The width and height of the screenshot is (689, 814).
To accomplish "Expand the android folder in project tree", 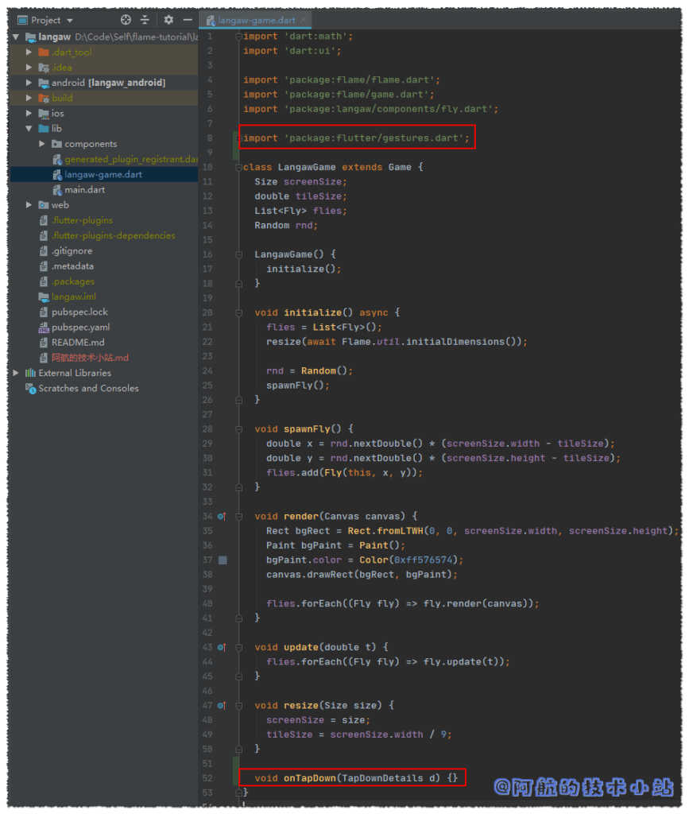I will tap(30, 83).
